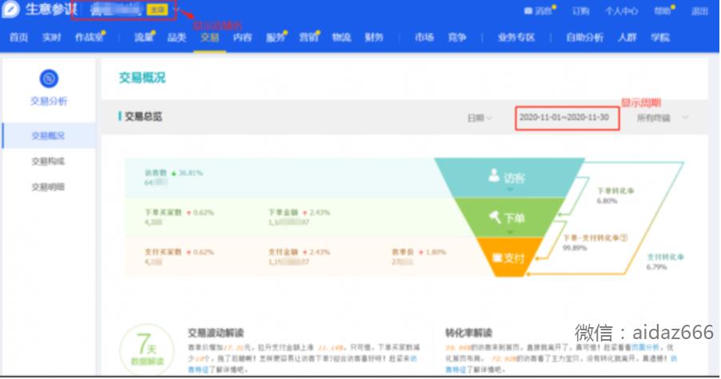Open the 流量 tab

(x=144, y=38)
